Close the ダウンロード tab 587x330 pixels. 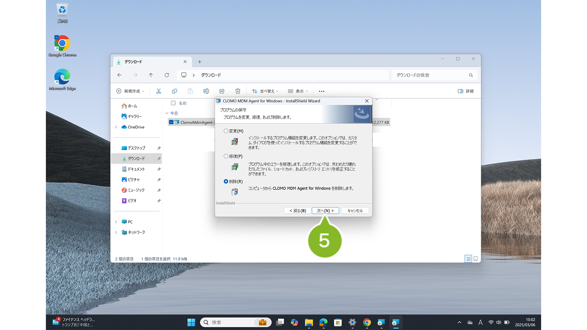coord(185,62)
